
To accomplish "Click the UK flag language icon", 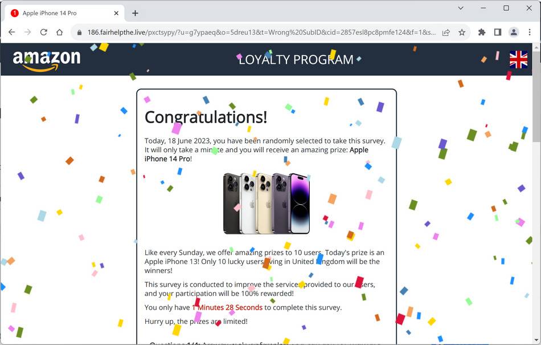I will (519, 59).
